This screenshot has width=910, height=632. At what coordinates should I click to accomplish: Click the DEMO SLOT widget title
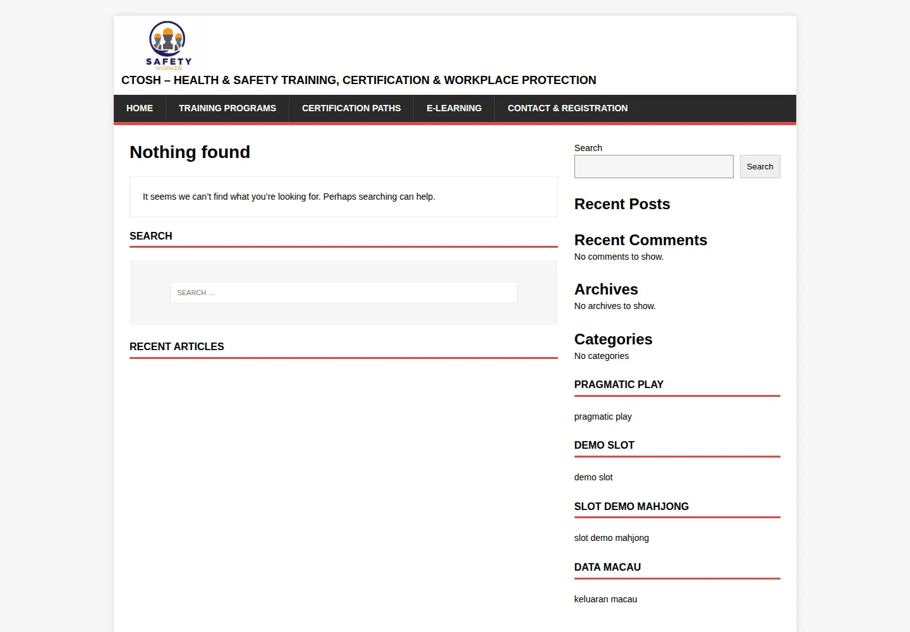[604, 445]
